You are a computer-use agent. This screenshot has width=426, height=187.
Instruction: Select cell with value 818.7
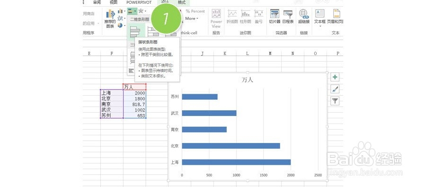point(135,104)
